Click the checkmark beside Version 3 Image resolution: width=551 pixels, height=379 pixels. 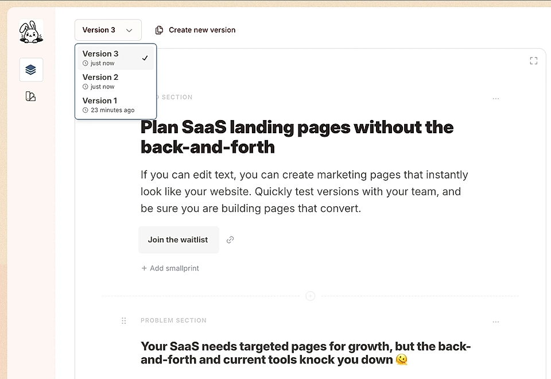pyautogui.click(x=145, y=57)
